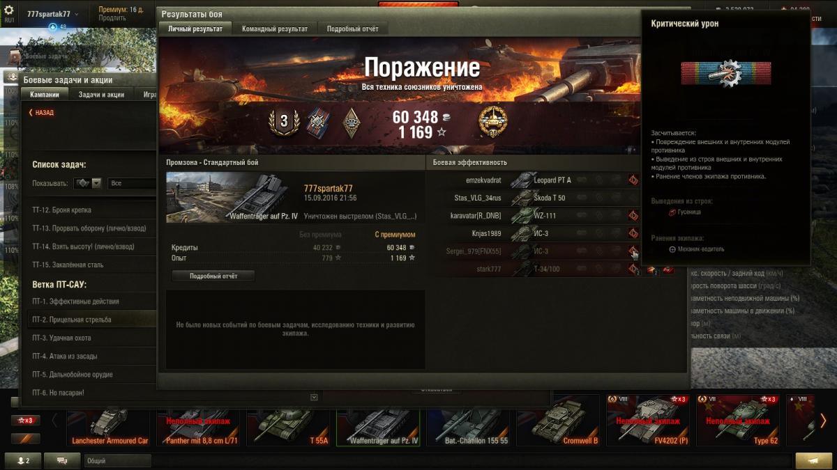This screenshot has height=470, width=837.
Task: Open the 'Все' filter combo box
Action: pyautogui.click(x=132, y=183)
